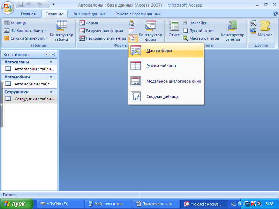Viewport: 279px width, 209px height.
Task: Collapse the Сотрудники group
Action: coord(51,92)
